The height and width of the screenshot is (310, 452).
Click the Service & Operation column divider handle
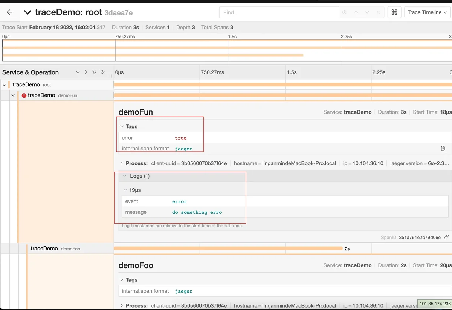[111, 76]
